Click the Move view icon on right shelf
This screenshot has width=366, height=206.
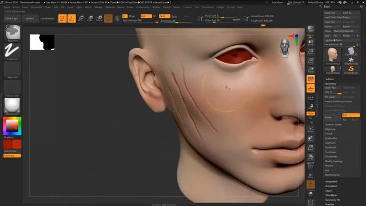point(311,138)
